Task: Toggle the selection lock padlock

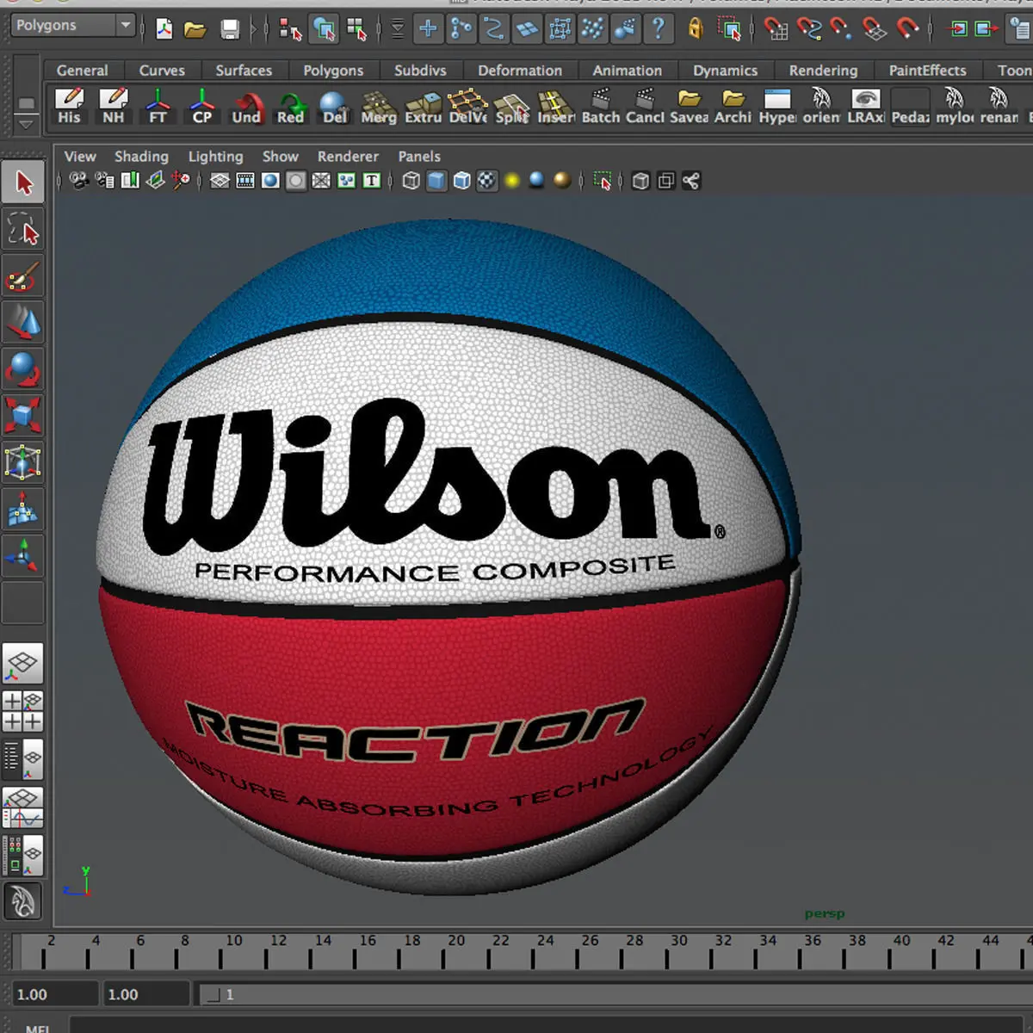Action: coord(696,29)
